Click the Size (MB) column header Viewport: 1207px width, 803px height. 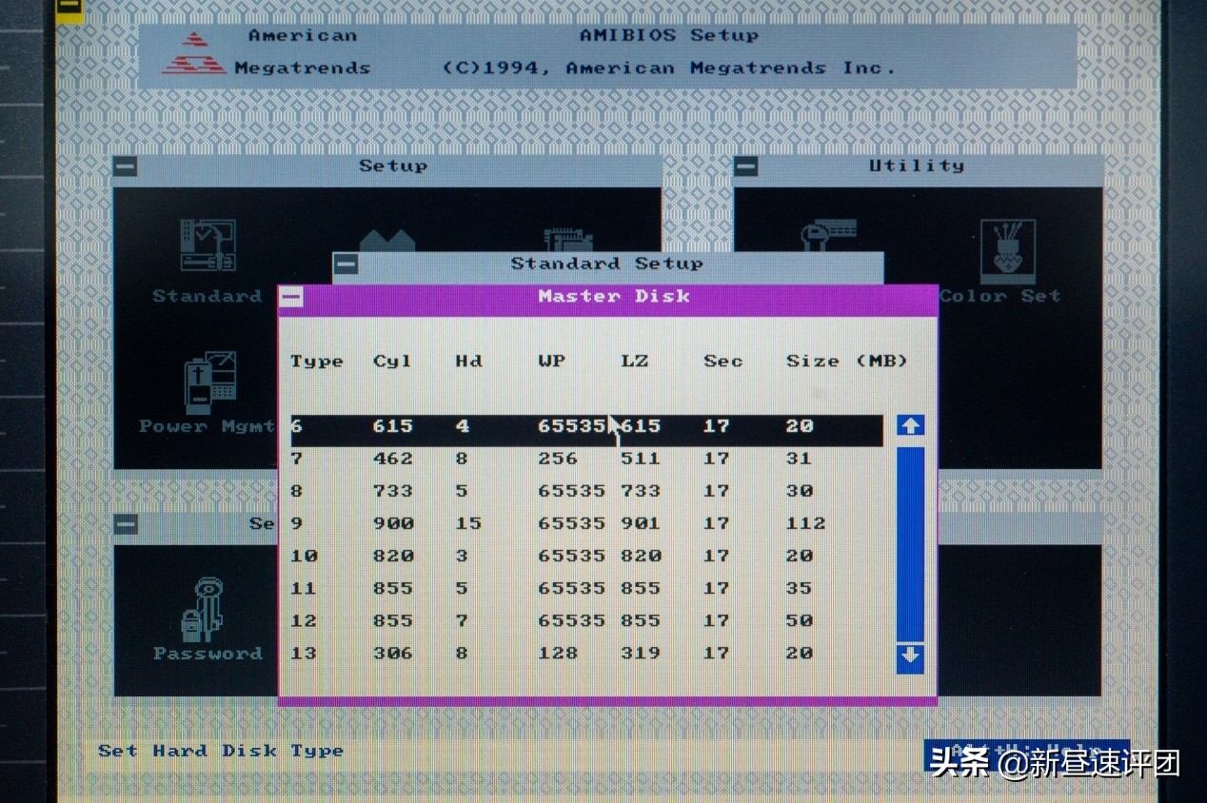(x=847, y=362)
